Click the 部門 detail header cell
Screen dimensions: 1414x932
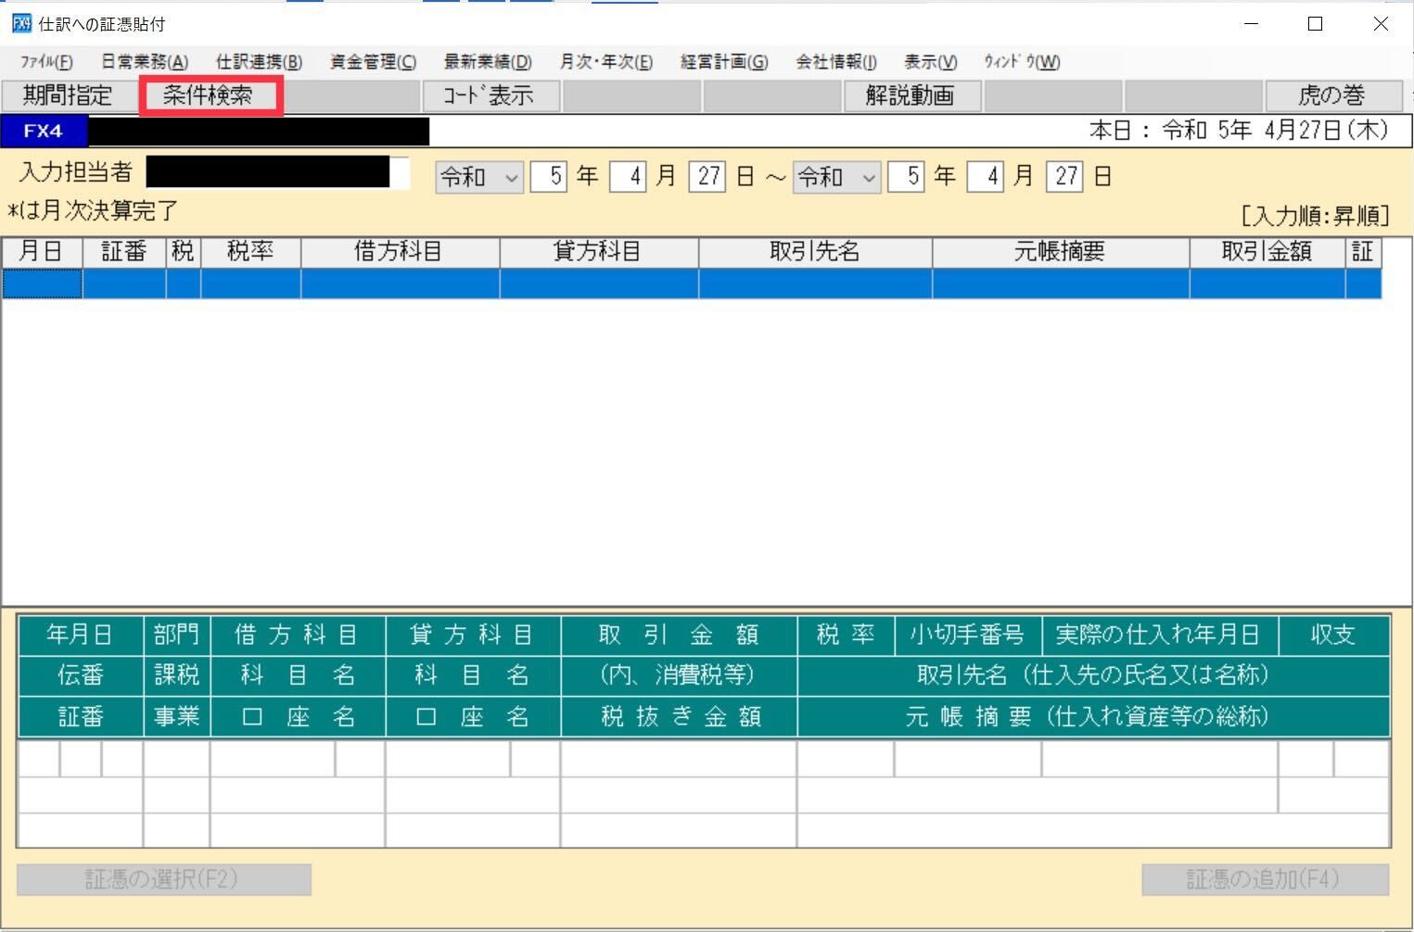[177, 636]
